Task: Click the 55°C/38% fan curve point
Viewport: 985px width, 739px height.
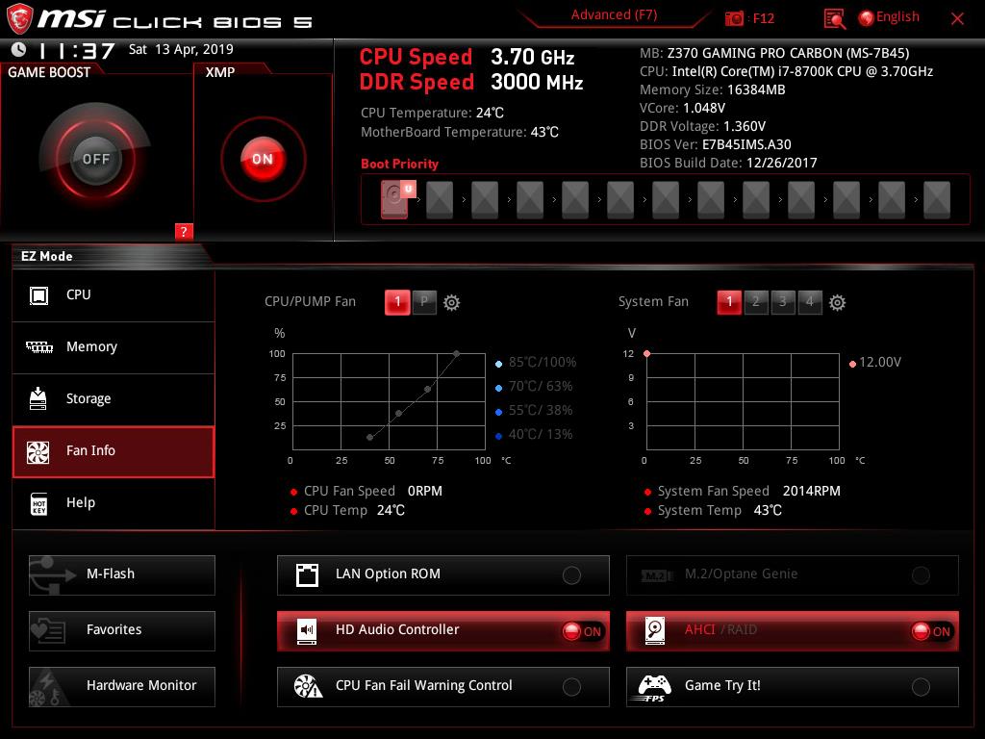Action: pyautogui.click(x=399, y=414)
